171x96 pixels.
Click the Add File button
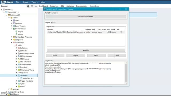(86, 50)
